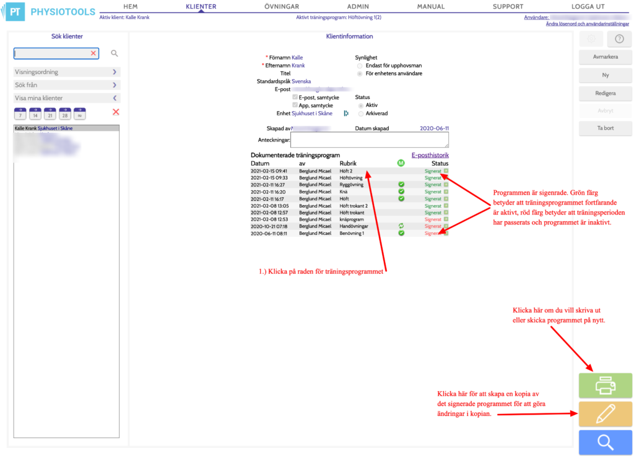634x461 pixels.
Task: Select the Höft trokant 2 program row
Action: click(349, 206)
